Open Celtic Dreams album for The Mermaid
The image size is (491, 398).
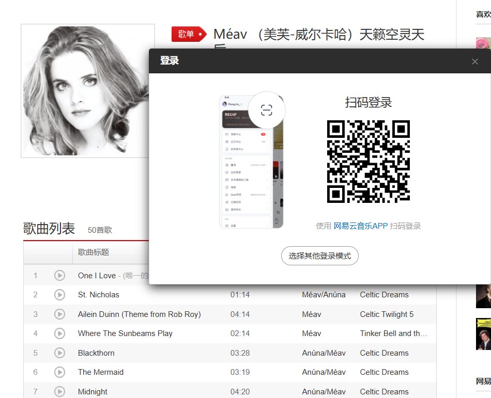coord(384,372)
